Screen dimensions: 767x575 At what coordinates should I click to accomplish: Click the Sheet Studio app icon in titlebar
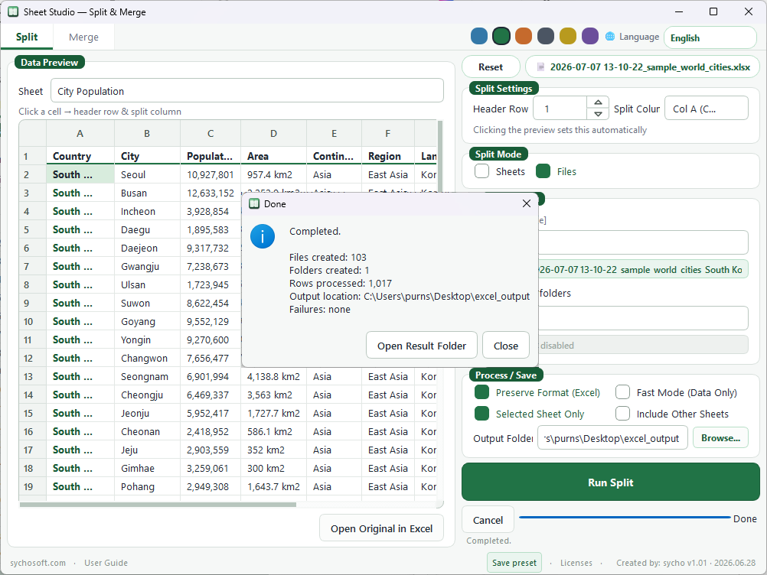click(13, 11)
